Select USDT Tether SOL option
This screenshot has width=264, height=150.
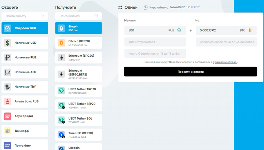tap(78, 120)
